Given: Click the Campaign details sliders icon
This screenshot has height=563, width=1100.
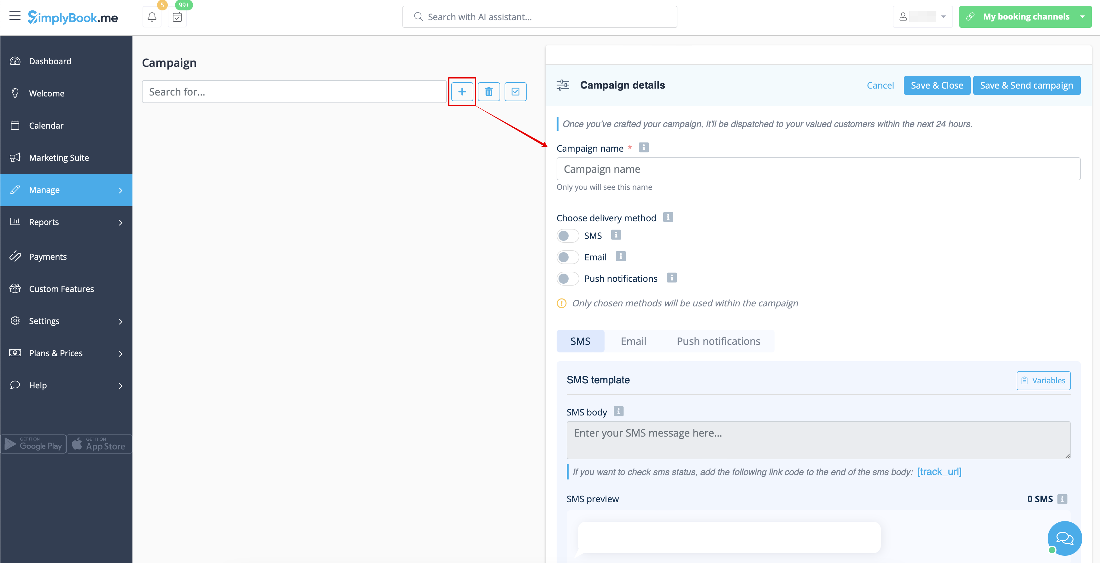Looking at the screenshot, I should point(563,85).
